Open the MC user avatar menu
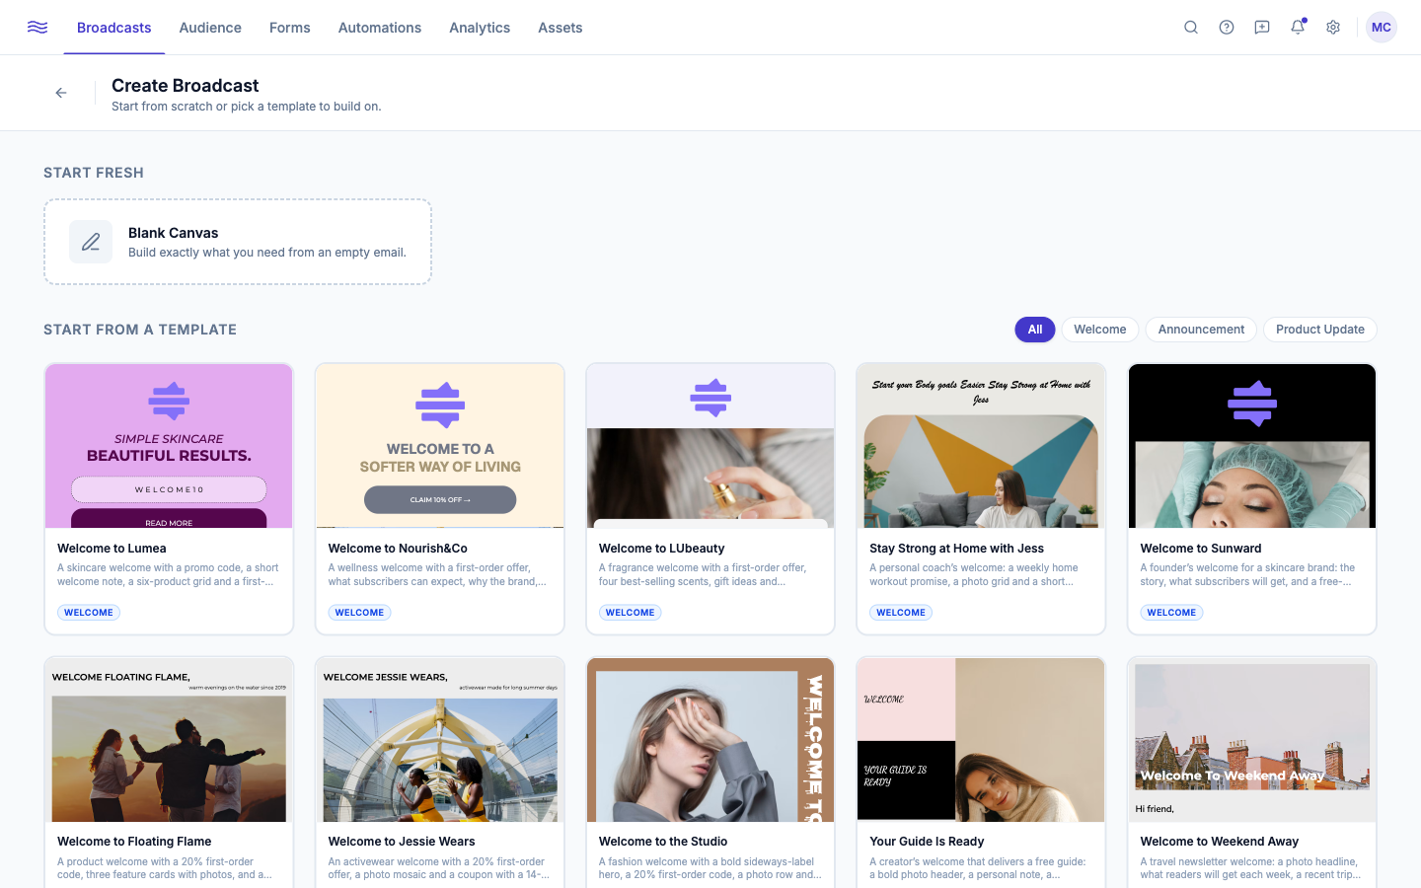 point(1382,28)
